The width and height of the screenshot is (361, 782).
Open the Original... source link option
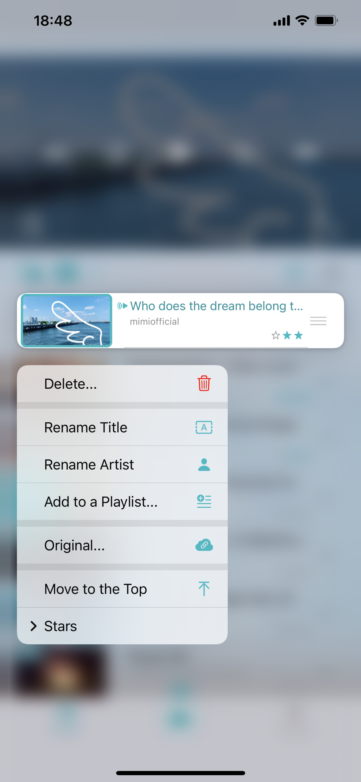click(122, 545)
